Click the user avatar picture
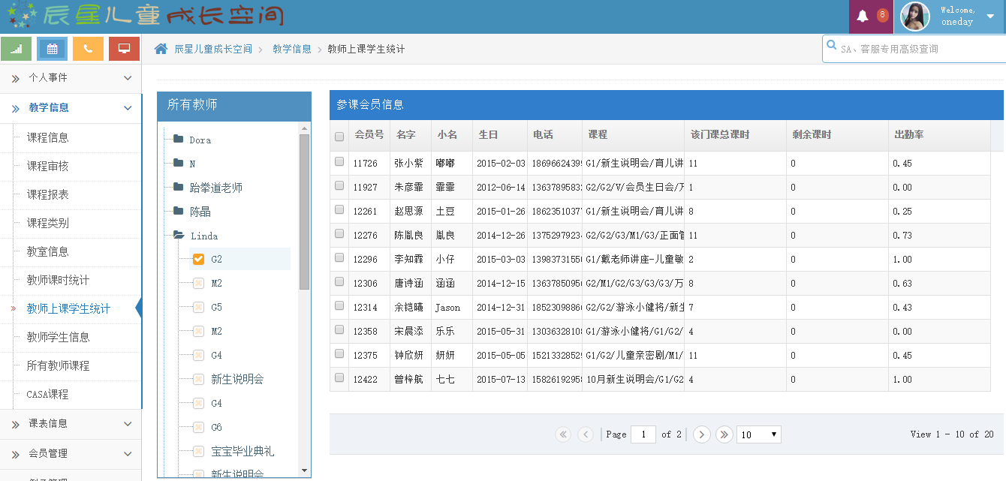 (x=914, y=16)
